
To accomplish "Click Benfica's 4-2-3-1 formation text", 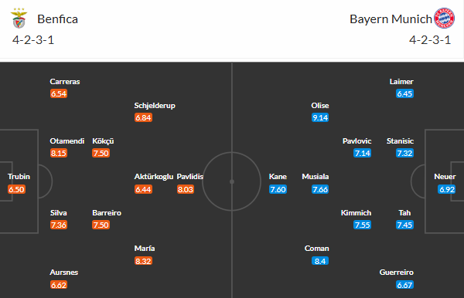I will pyautogui.click(x=33, y=40).
